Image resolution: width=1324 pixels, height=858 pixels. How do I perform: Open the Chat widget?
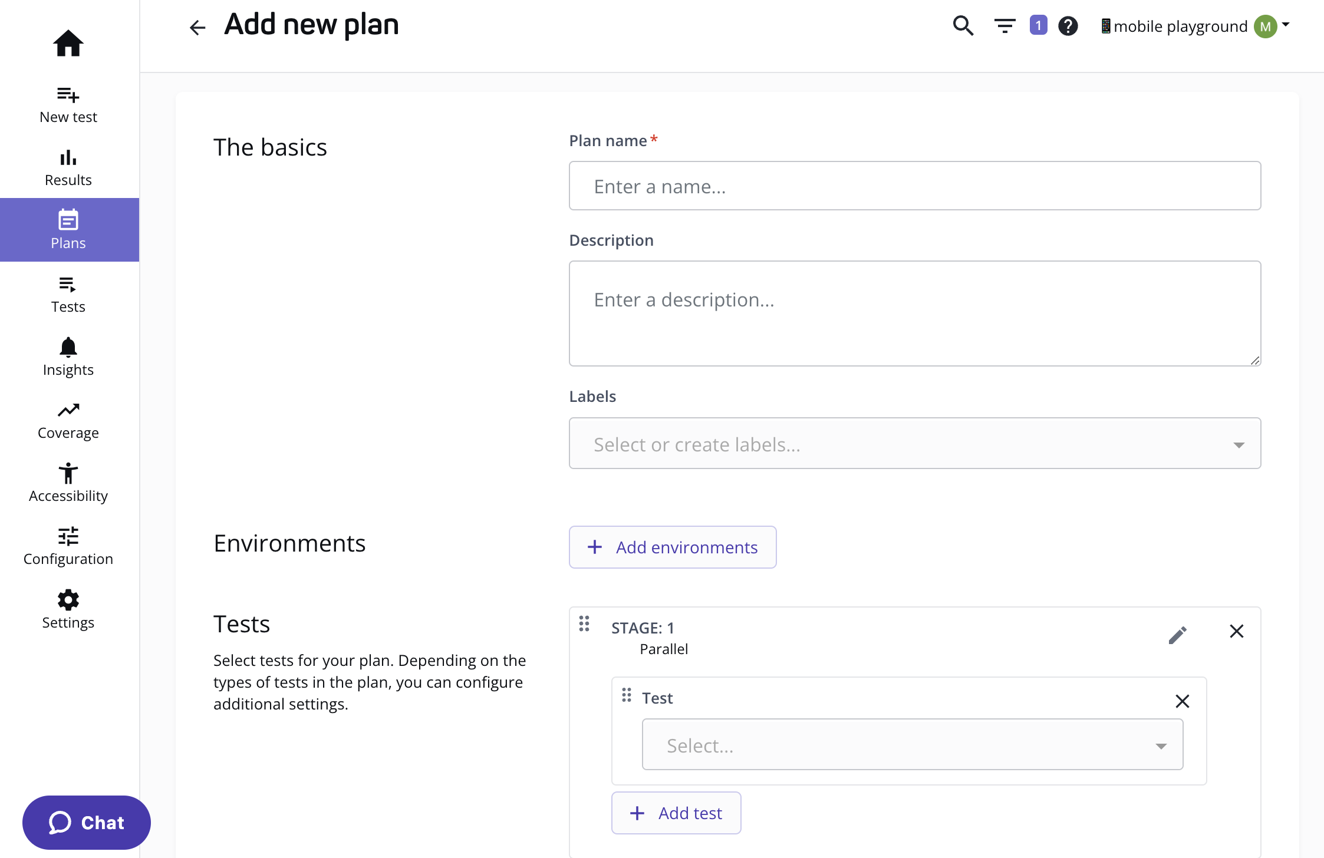tap(87, 823)
